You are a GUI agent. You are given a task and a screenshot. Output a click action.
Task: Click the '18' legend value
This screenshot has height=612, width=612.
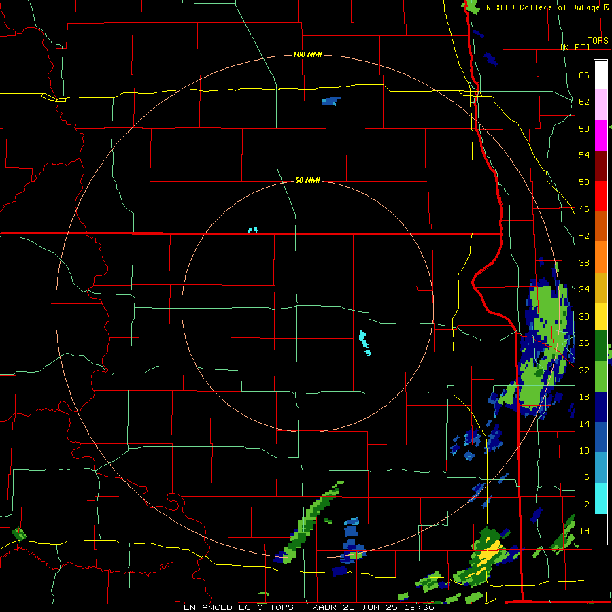584,397
